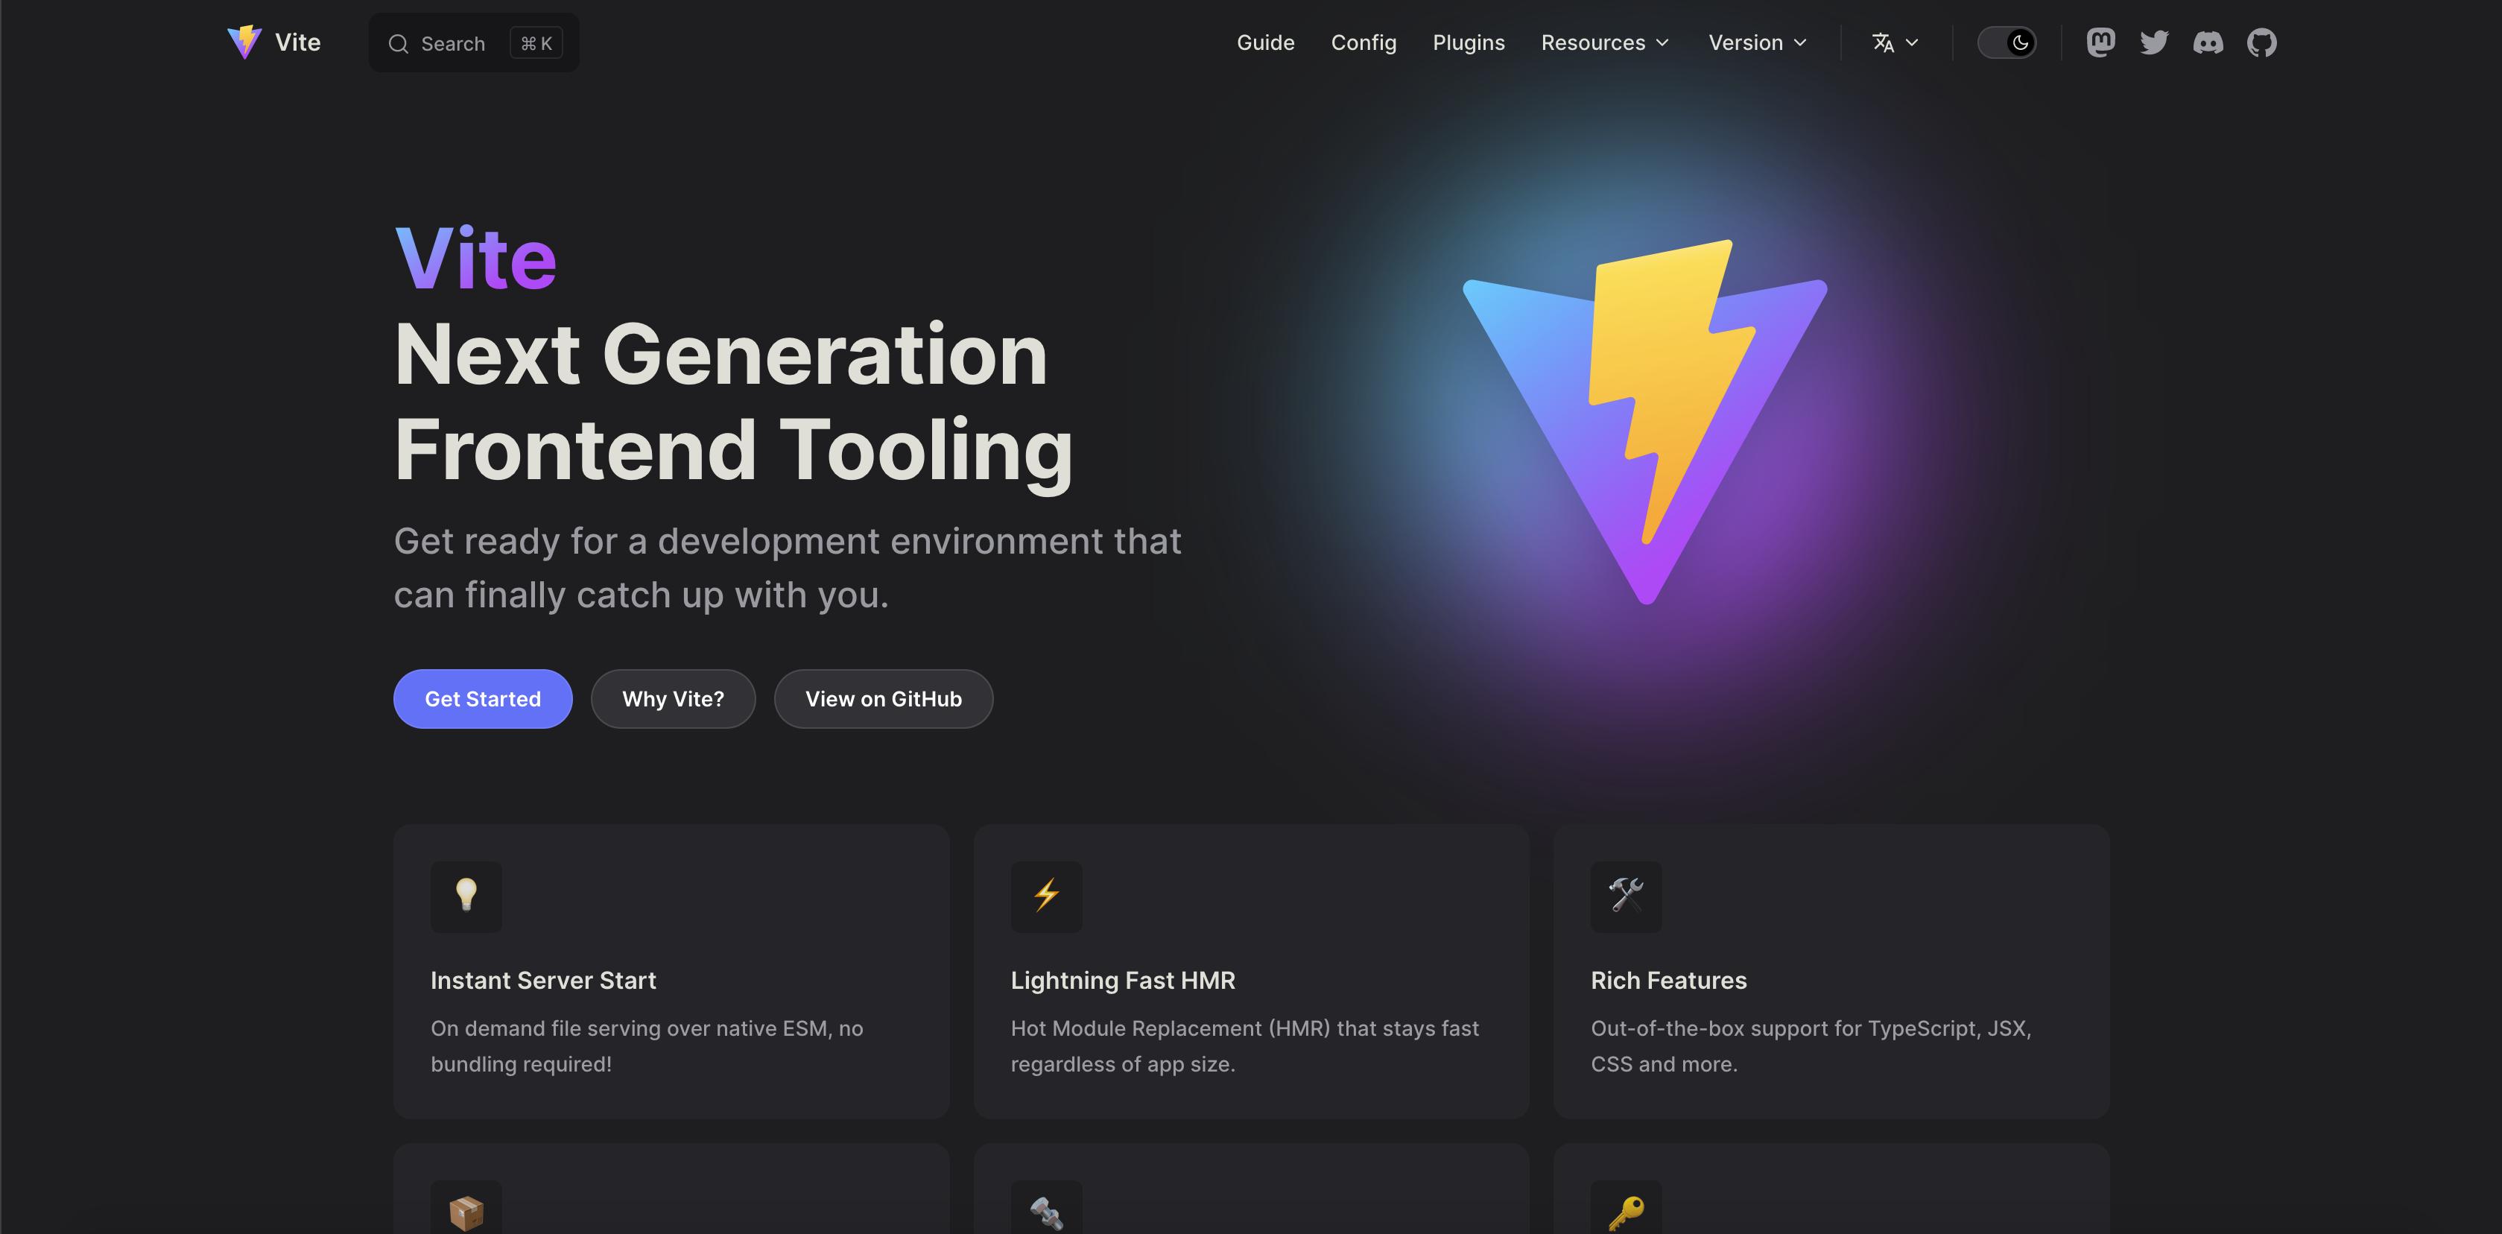Open the Mastodon social link icon

[2100, 42]
